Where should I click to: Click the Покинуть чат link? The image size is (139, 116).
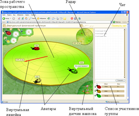coord(119,26)
